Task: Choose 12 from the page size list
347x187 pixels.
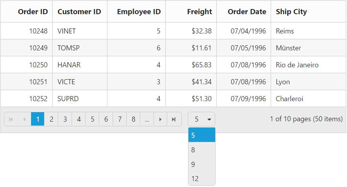Action: point(201,179)
